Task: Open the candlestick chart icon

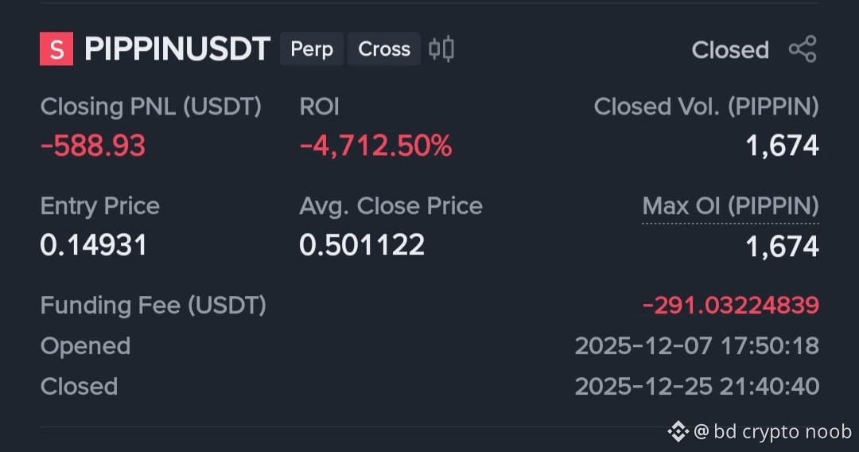Action: (441, 49)
